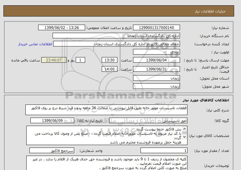
Task: Click label تاریخ نیاز به کالا
Action: click(90, 121)
